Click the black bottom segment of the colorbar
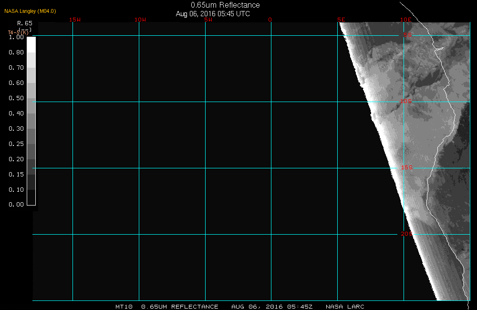Image resolution: width=477 pixels, height=310 pixels. point(31,197)
